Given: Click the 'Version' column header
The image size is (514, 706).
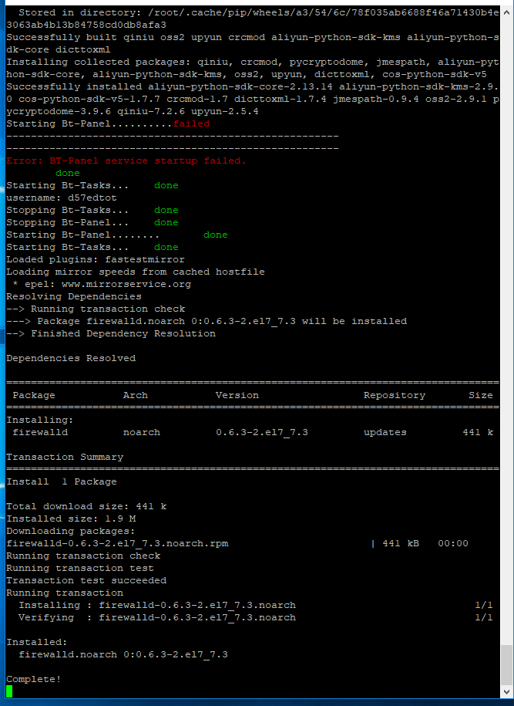Looking at the screenshot, I should 237,395.
